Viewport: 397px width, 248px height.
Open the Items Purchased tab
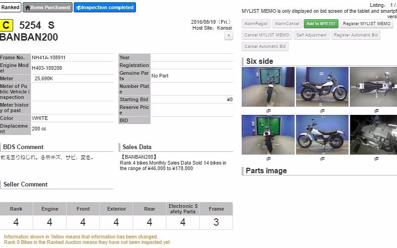pyautogui.click(x=47, y=7)
